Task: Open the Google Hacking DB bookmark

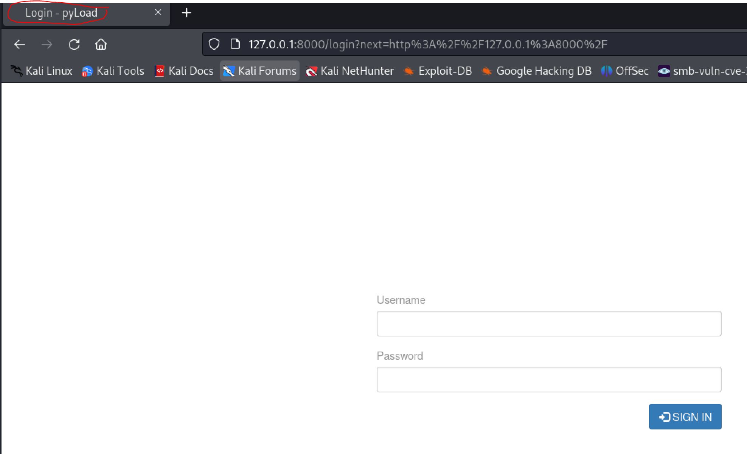Action: [536, 71]
